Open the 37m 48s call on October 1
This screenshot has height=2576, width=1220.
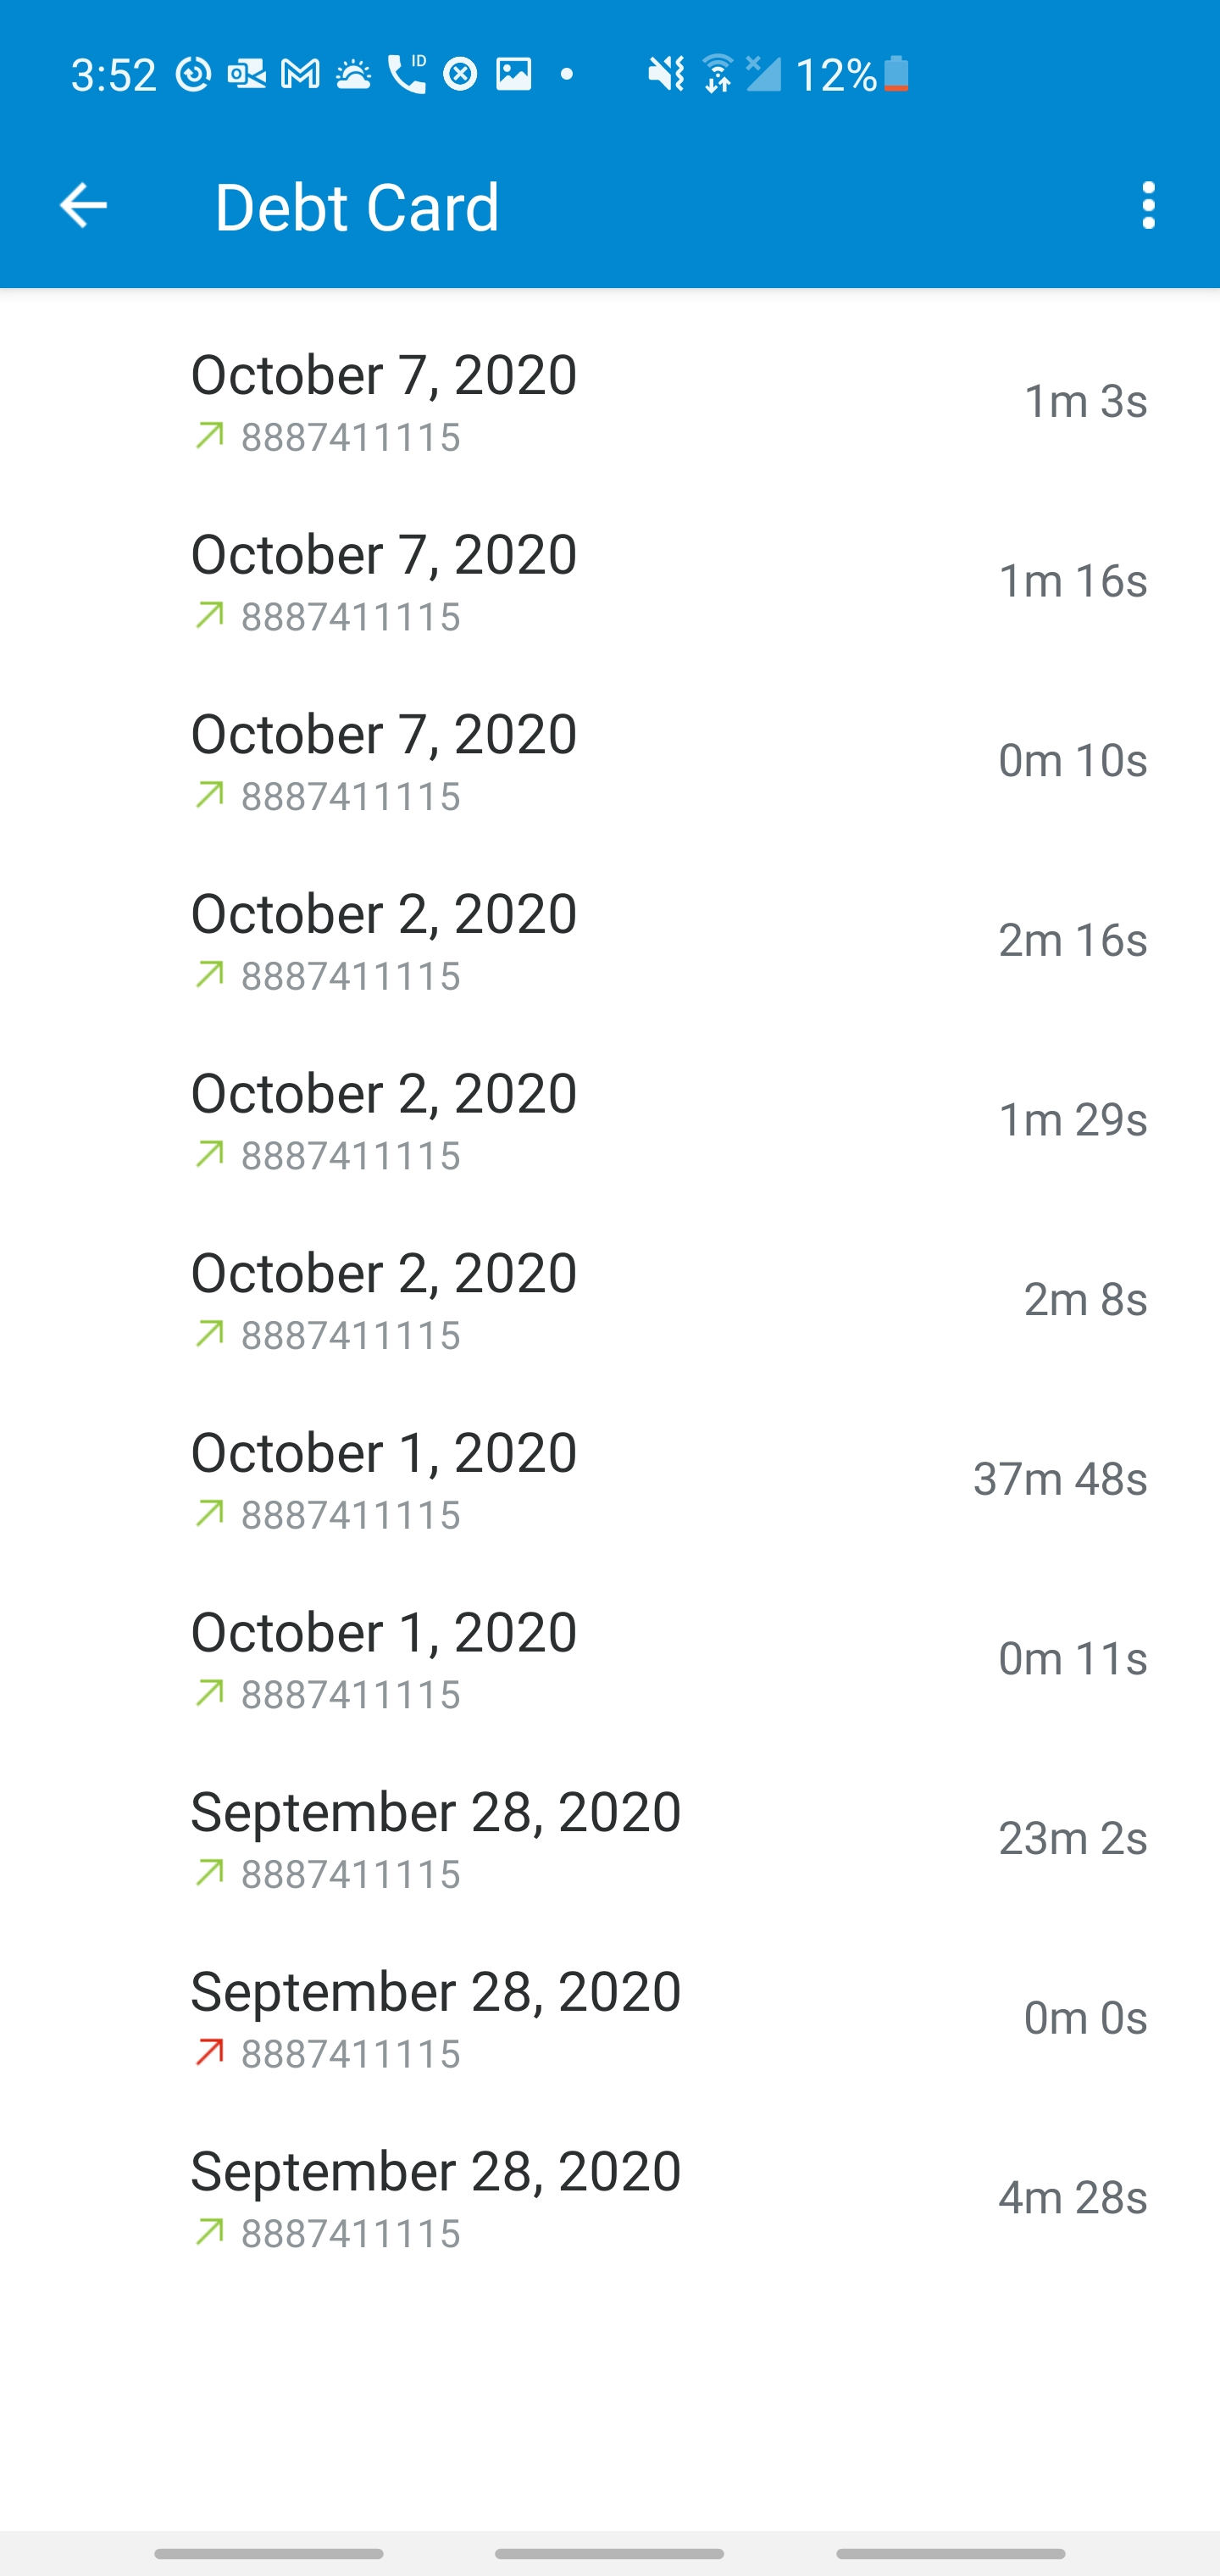[x=610, y=1479]
